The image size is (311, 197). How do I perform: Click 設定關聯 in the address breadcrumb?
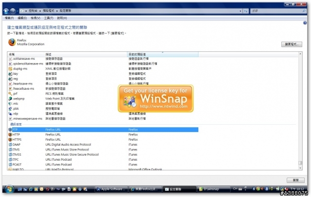click(65, 11)
